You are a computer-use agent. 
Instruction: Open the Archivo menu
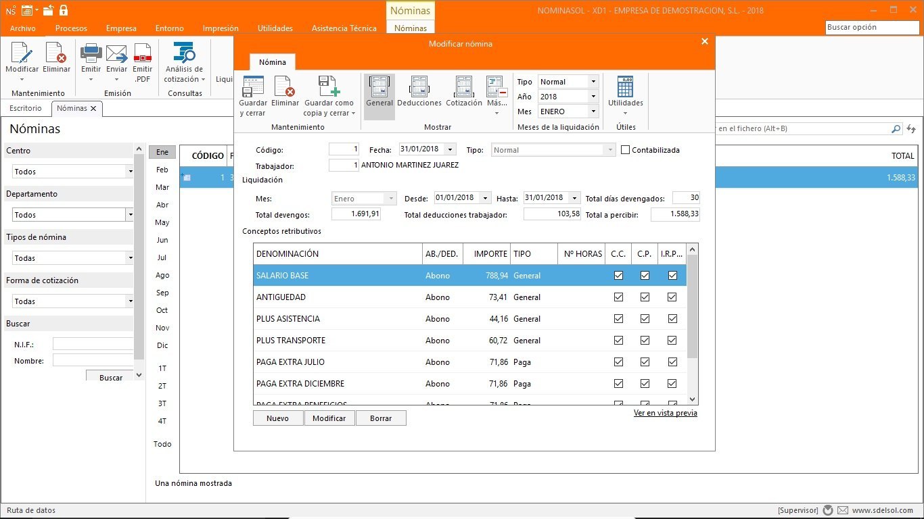23,28
